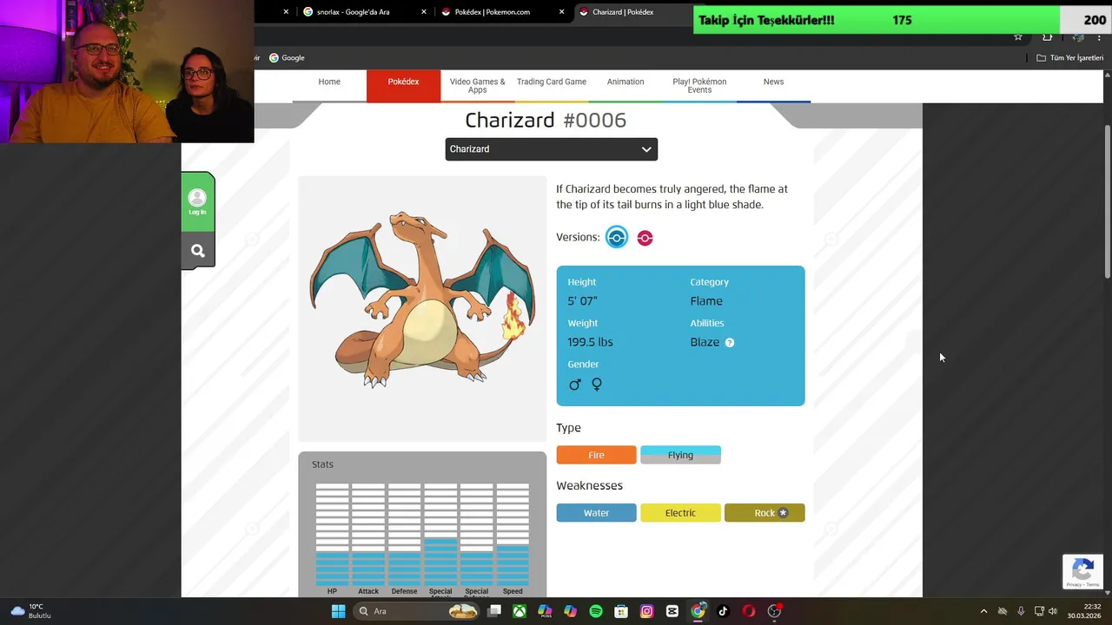Click the Charizard #0006 heading

point(546,120)
